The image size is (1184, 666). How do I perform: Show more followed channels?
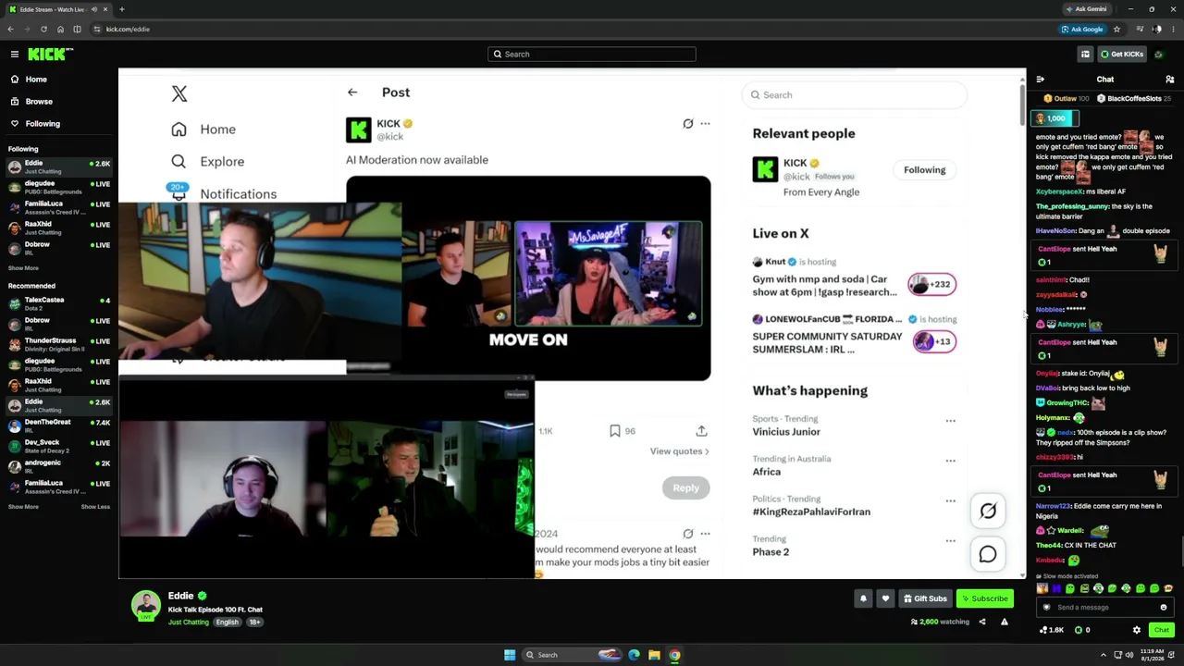click(x=23, y=268)
